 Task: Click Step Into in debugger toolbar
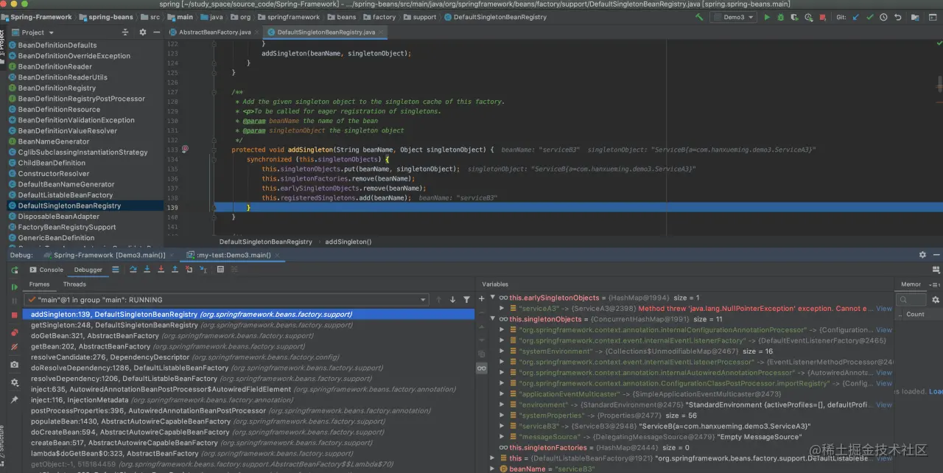pos(147,270)
